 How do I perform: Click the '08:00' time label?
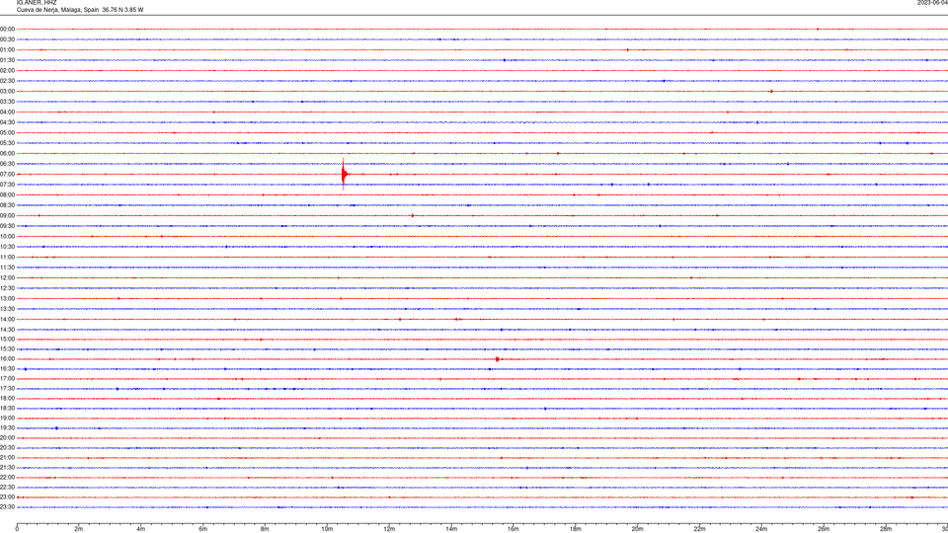(7, 194)
